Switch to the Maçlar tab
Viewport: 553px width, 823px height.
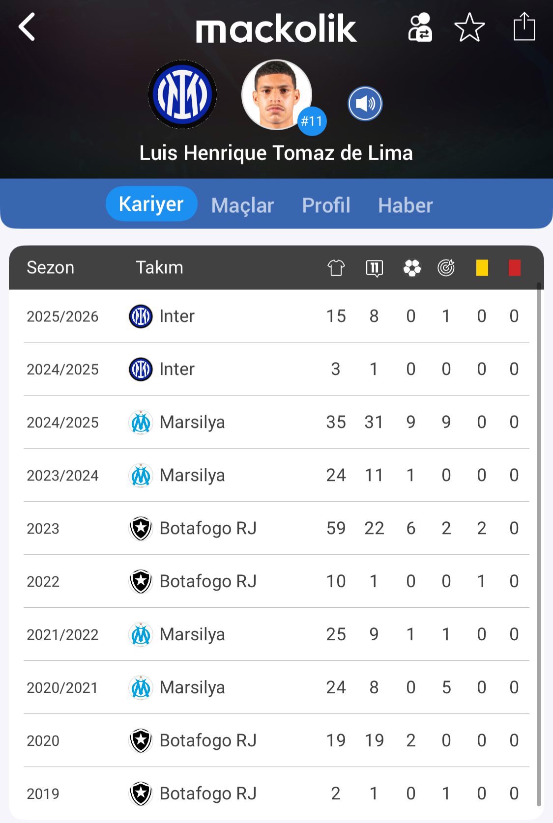pyautogui.click(x=242, y=205)
